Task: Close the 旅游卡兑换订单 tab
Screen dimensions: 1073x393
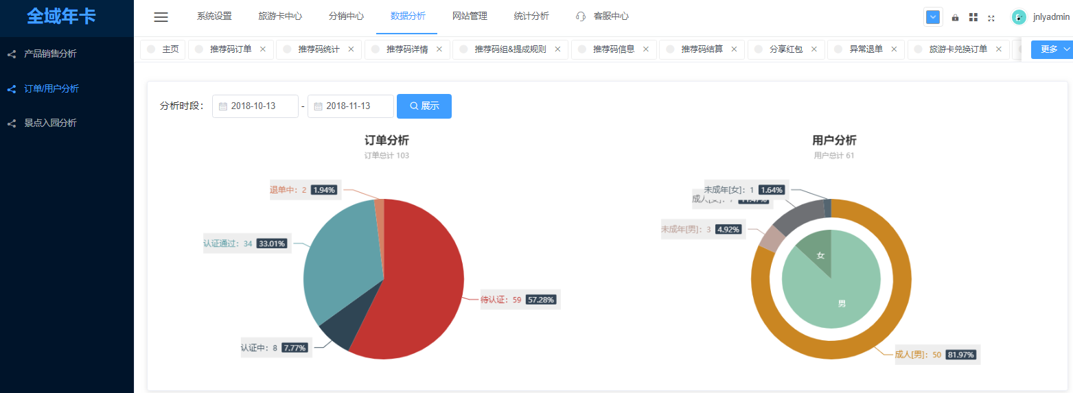Action: 998,49
